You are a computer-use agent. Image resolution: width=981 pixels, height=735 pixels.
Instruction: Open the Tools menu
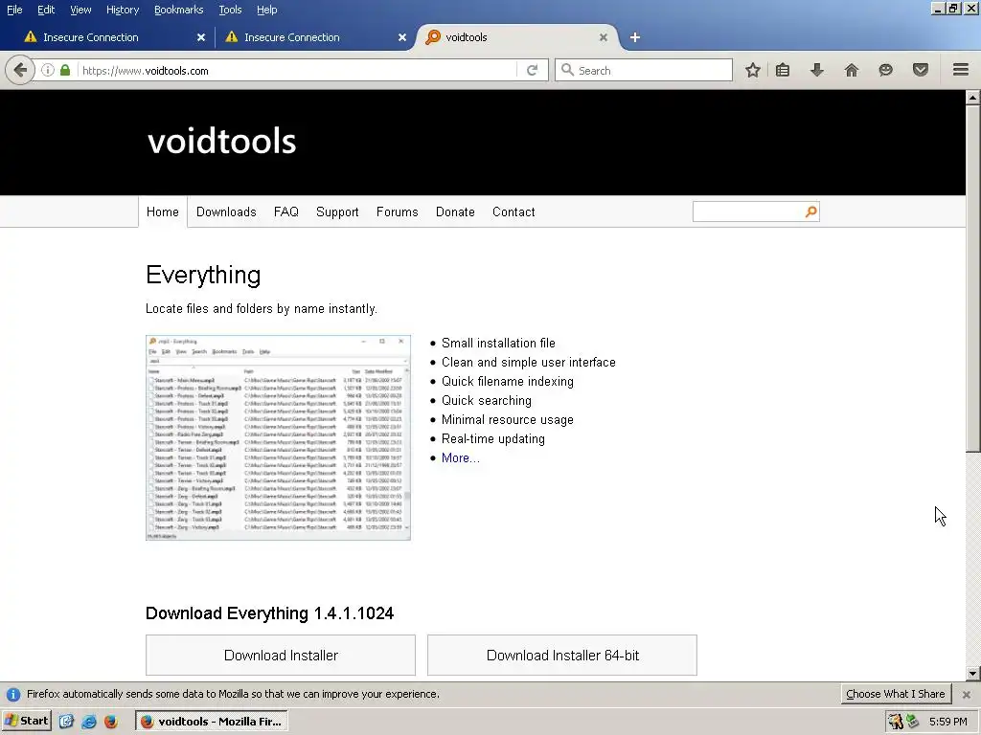(230, 10)
